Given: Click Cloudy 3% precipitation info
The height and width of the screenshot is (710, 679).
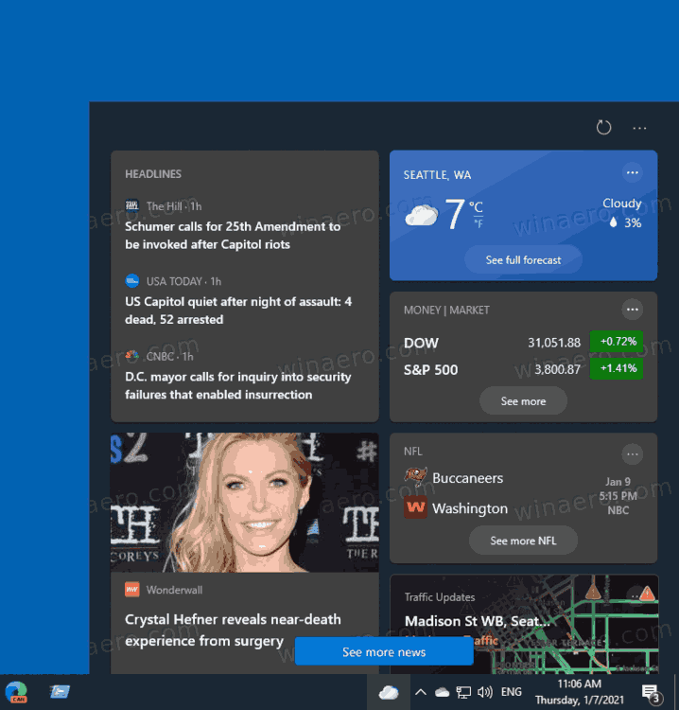Looking at the screenshot, I should [x=622, y=213].
